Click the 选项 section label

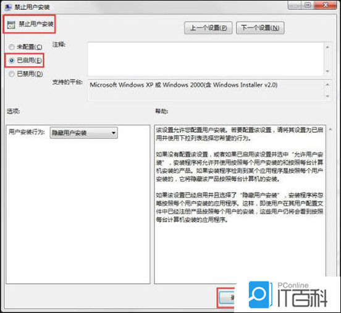13,111
